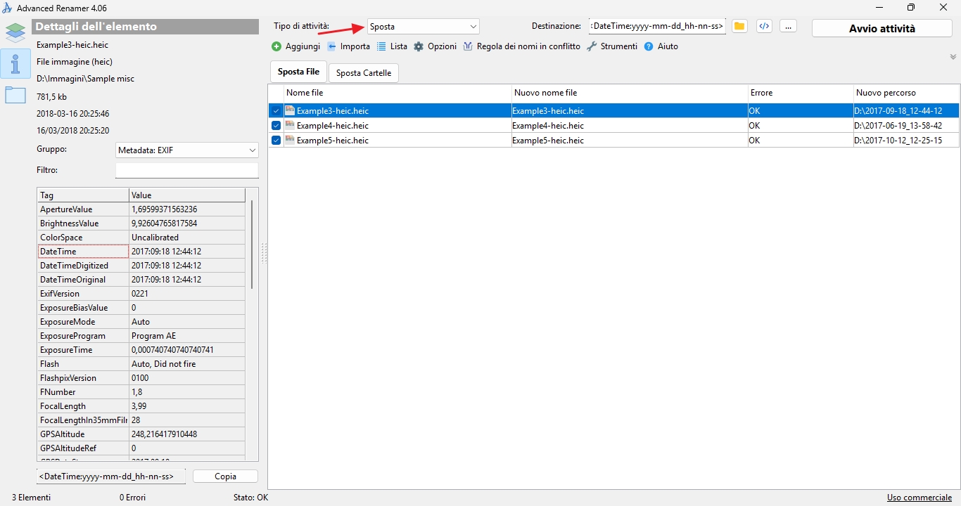Select the ExposureTime tag row
The width and height of the screenshot is (961, 506).
coord(141,350)
